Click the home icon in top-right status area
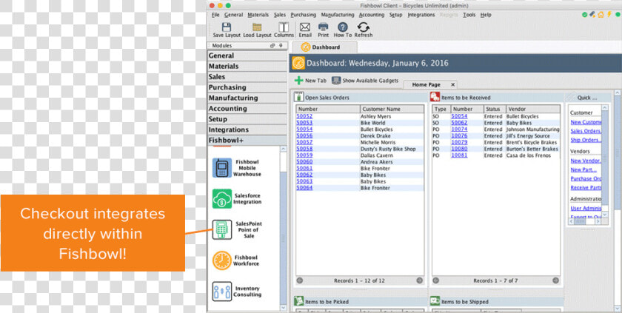This screenshot has width=622, height=313. point(601,15)
